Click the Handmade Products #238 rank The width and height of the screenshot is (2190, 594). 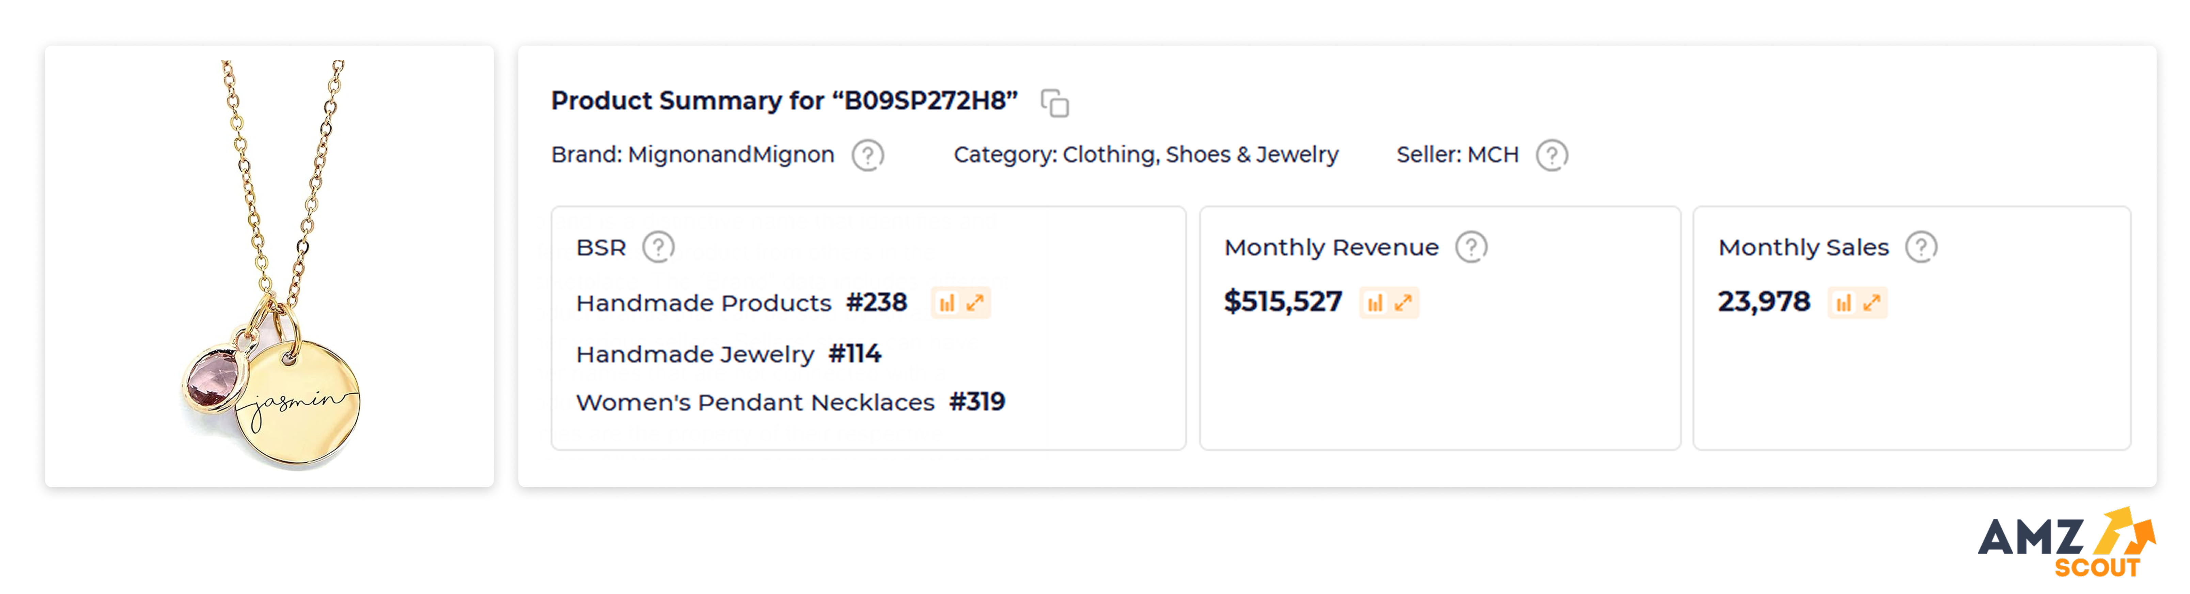(741, 303)
